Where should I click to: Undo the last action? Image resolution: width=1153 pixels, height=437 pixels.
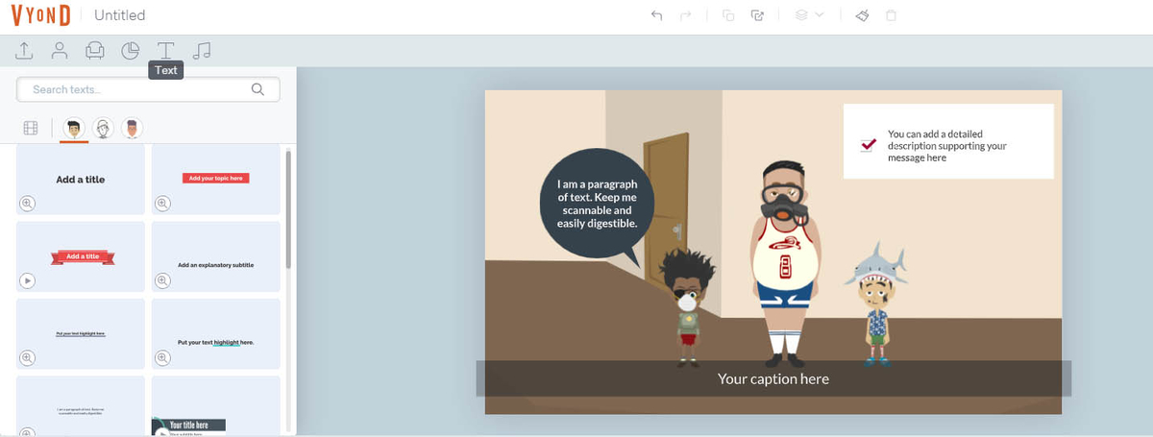656,15
